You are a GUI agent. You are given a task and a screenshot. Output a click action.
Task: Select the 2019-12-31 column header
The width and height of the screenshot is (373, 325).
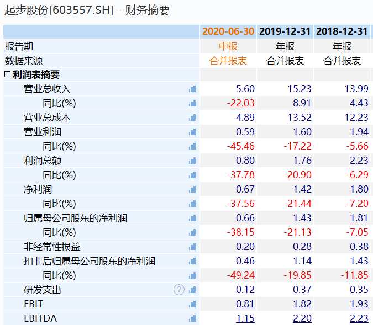click(285, 31)
